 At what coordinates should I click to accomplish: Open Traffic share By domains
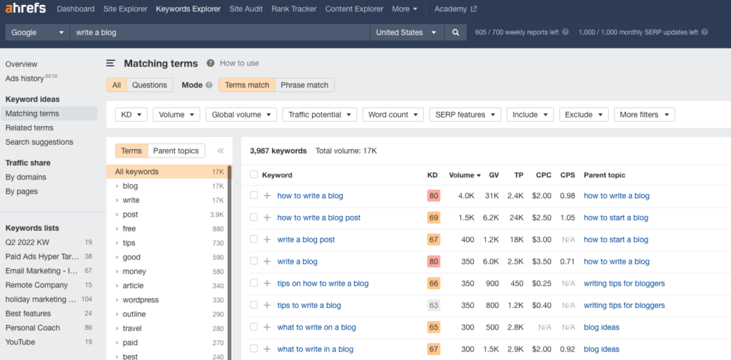coord(26,177)
